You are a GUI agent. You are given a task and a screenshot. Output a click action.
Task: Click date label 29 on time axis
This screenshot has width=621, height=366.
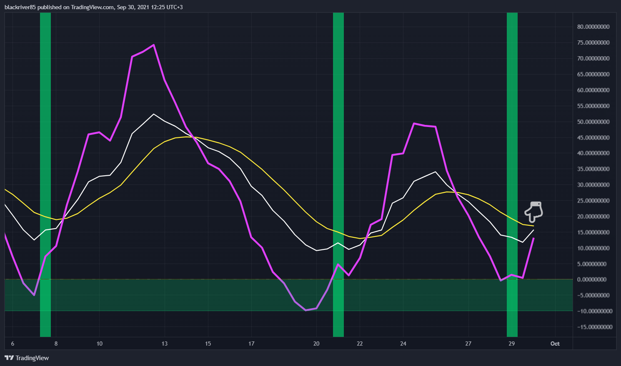point(512,344)
